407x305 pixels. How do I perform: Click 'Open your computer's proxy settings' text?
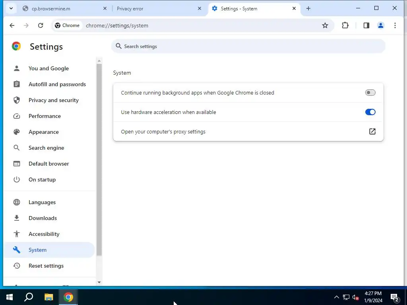163,132
